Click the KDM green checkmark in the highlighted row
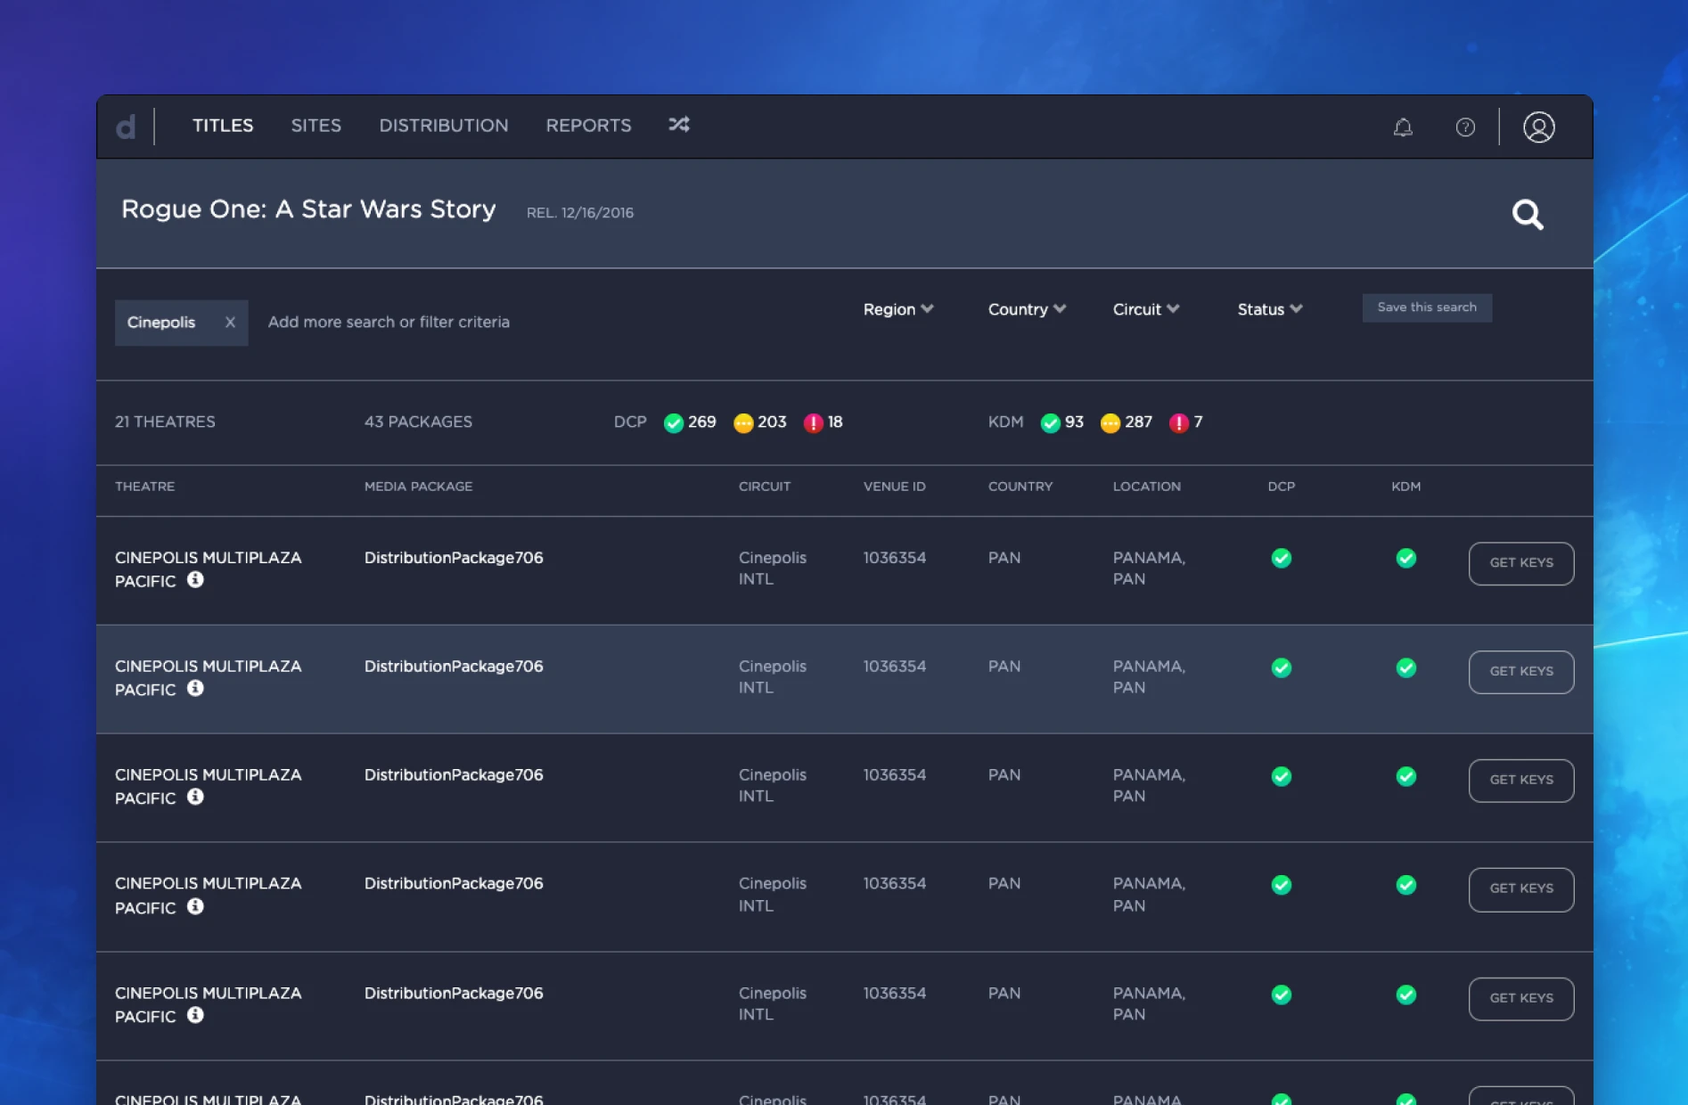This screenshot has width=1688, height=1105. coord(1406,668)
